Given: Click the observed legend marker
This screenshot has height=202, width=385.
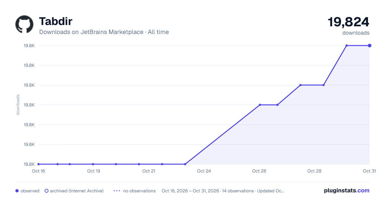Looking at the screenshot, I should point(17,191).
